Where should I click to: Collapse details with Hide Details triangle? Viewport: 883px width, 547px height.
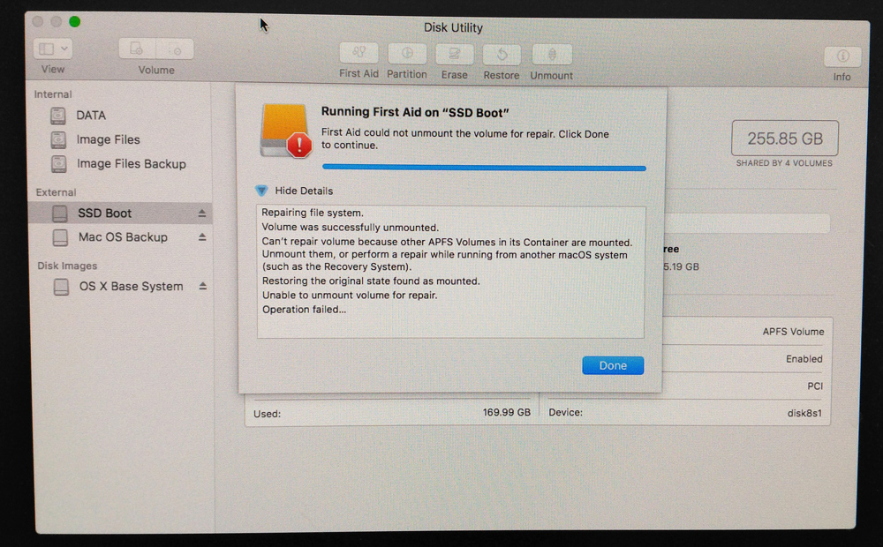click(261, 191)
